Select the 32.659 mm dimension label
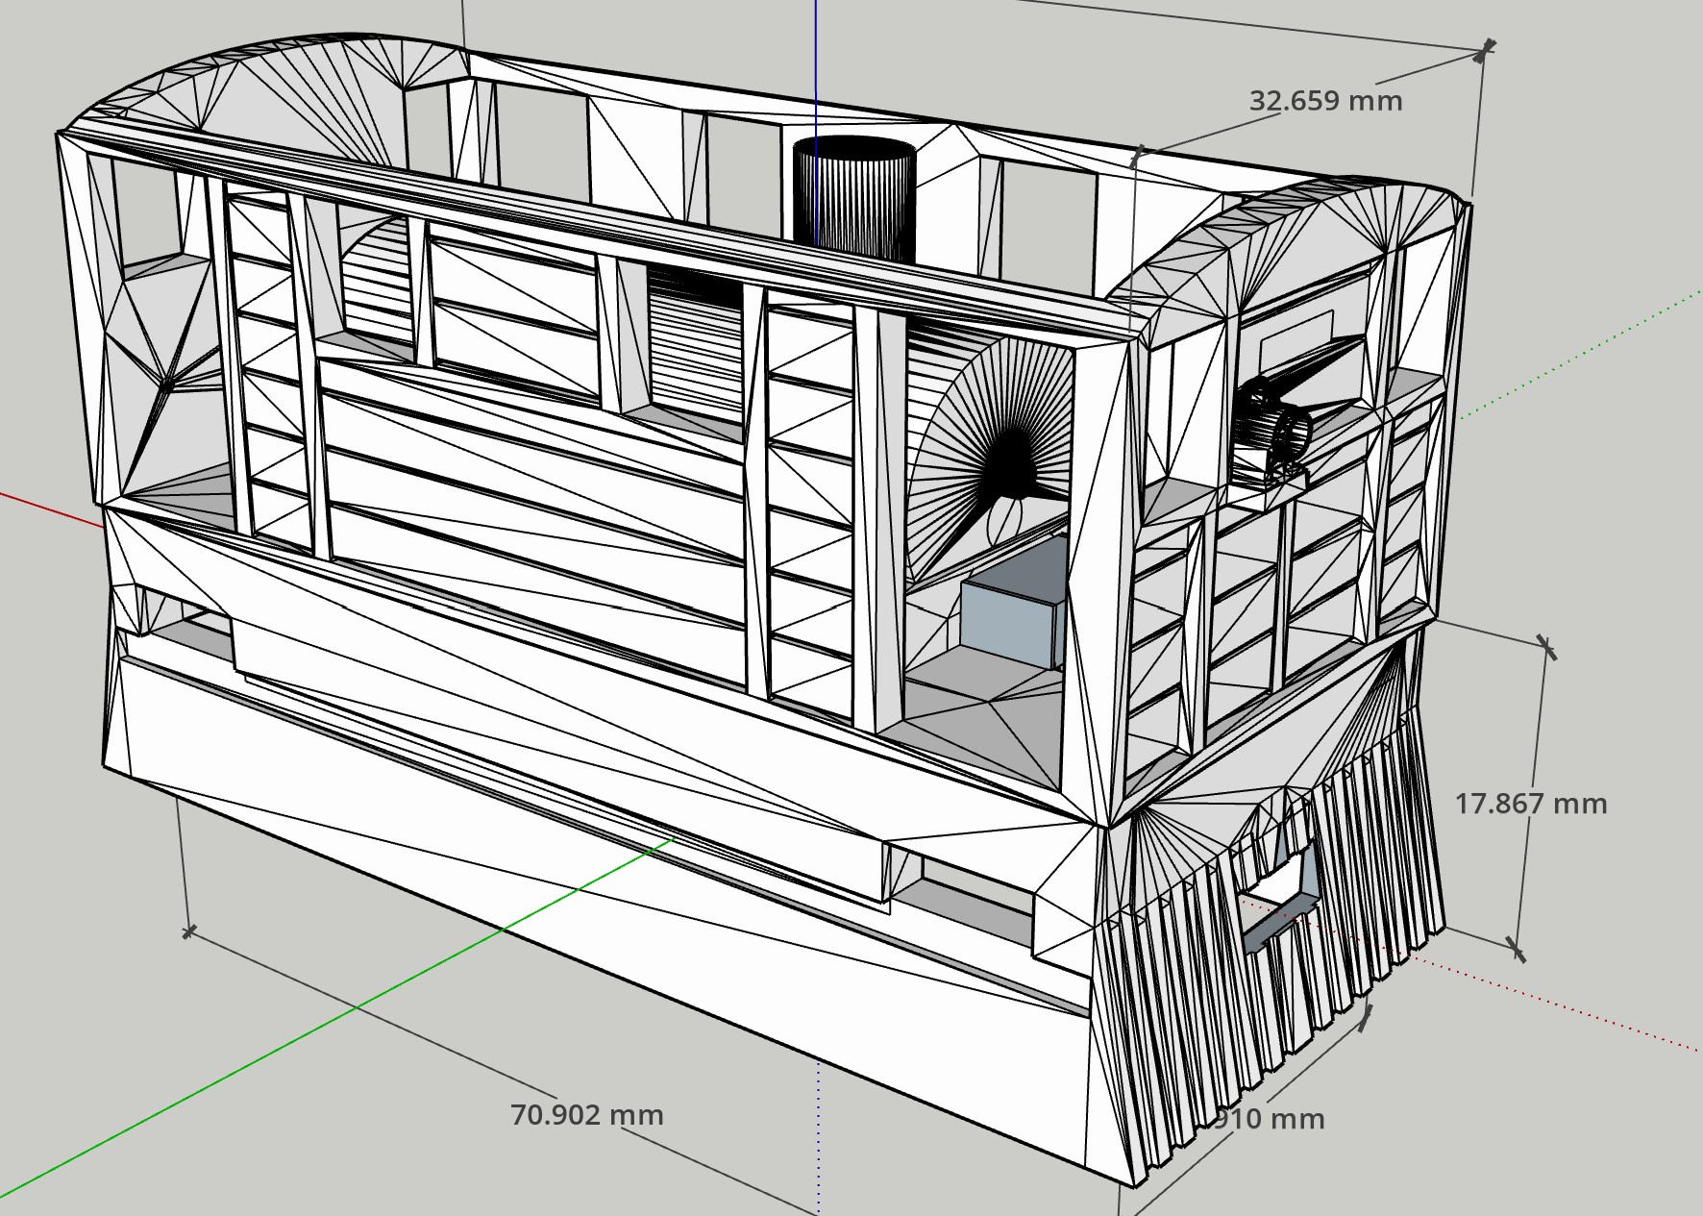 coord(1325,101)
